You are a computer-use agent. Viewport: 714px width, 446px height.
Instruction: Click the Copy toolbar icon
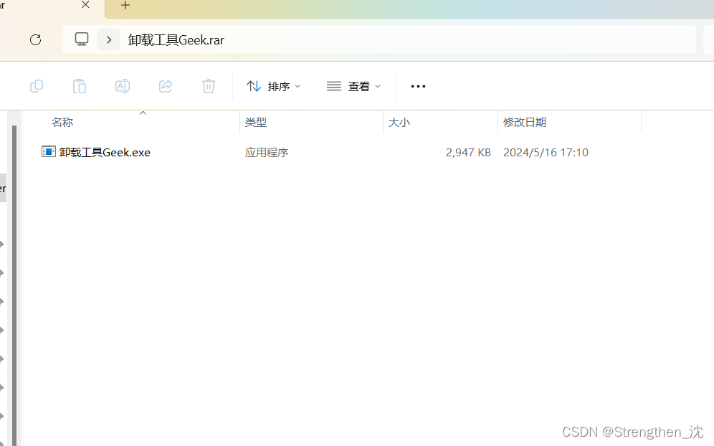coord(37,86)
